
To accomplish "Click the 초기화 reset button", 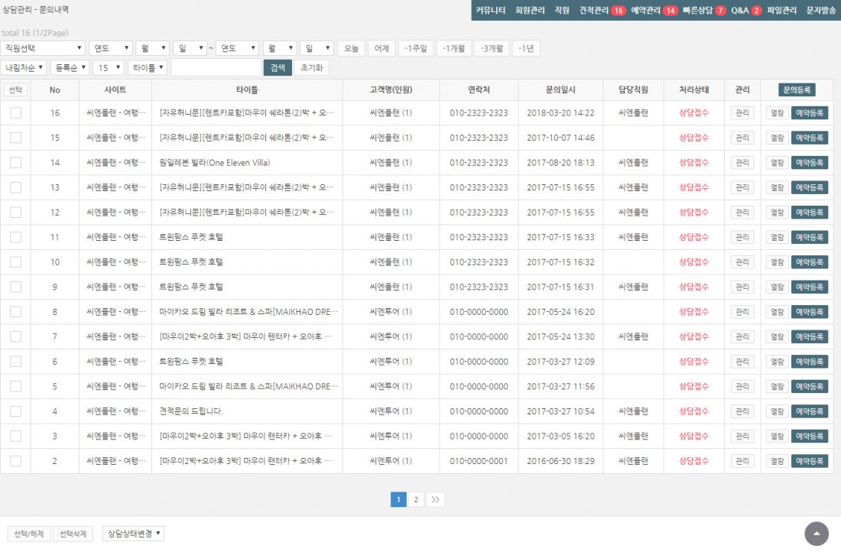I will pos(312,67).
